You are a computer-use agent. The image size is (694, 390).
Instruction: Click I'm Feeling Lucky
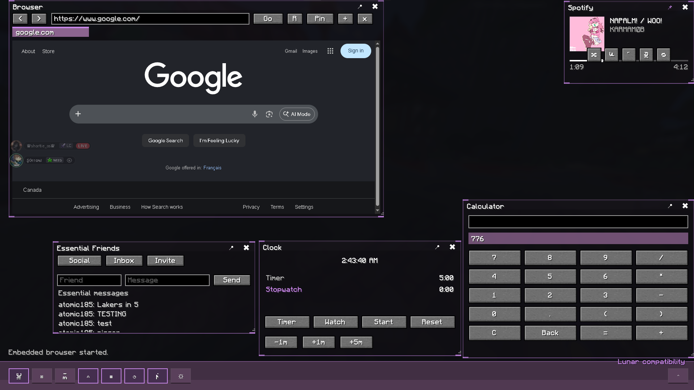pyautogui.click(x=219, y=140)
